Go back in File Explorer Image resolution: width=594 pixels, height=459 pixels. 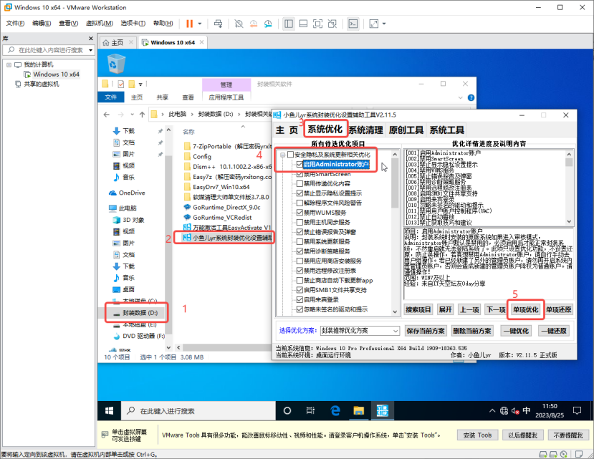pos(107,115)
